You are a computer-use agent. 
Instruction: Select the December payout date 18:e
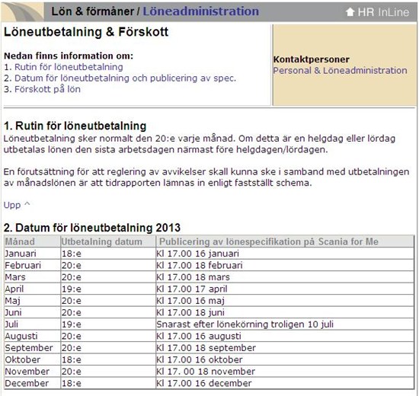pos(108,384)
